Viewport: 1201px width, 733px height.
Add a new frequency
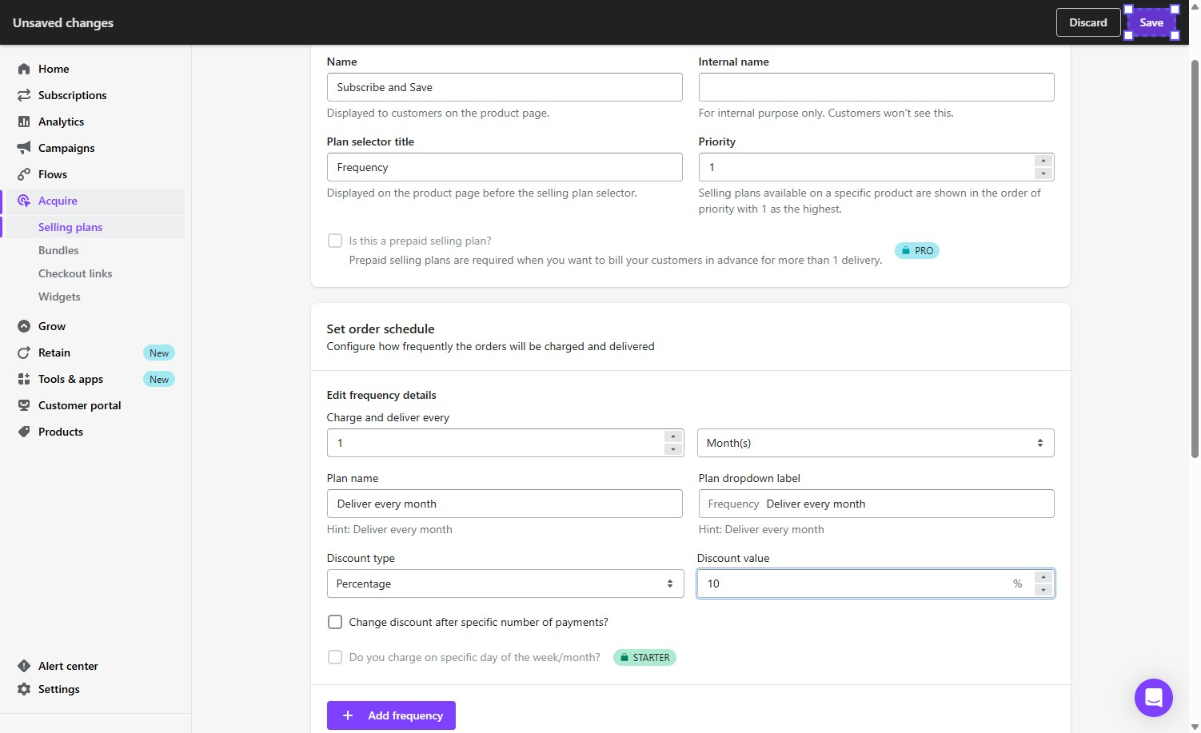point(391,715)
